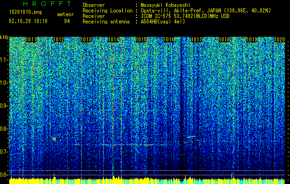Screen dimensions: 290x184
Task: Click the red meteor echo near 1012
Action: (54, 139)
